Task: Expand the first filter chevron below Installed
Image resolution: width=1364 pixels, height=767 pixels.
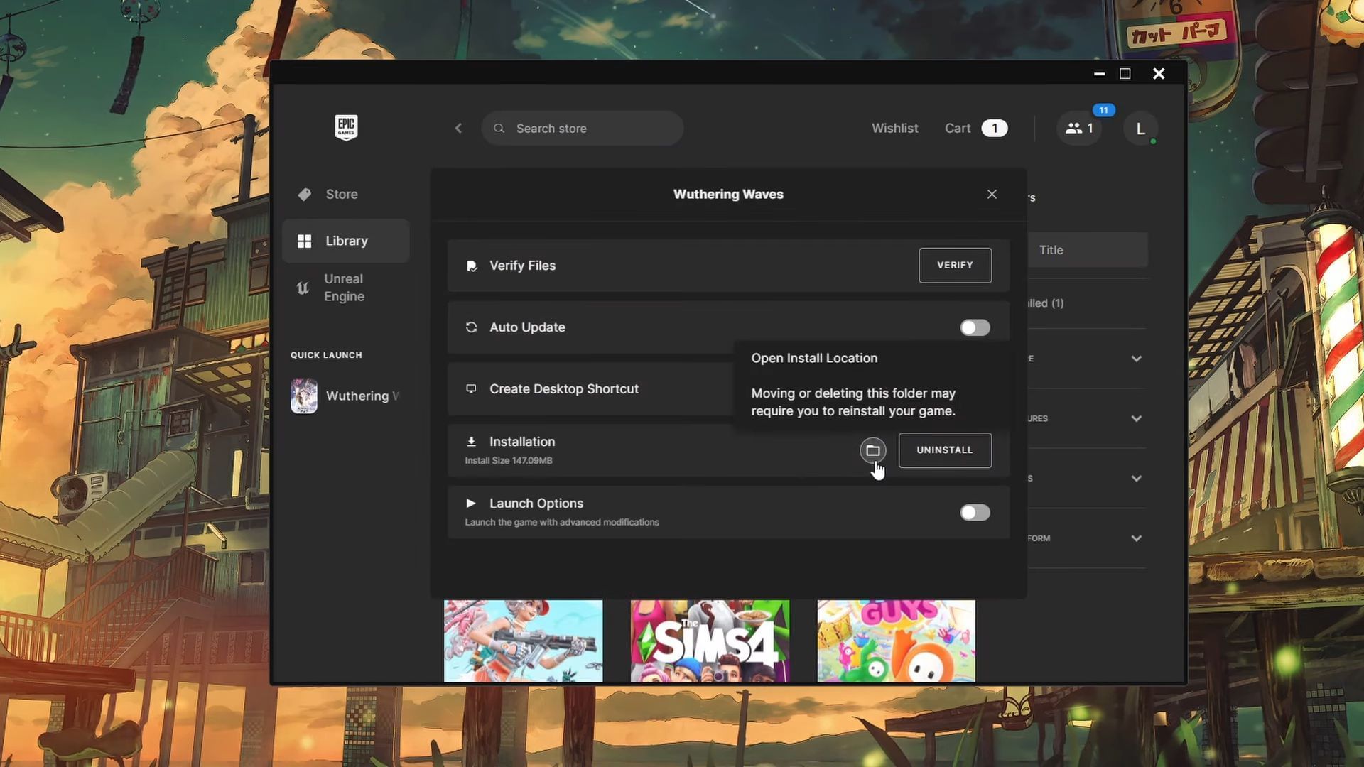Action: (1136, 359)
